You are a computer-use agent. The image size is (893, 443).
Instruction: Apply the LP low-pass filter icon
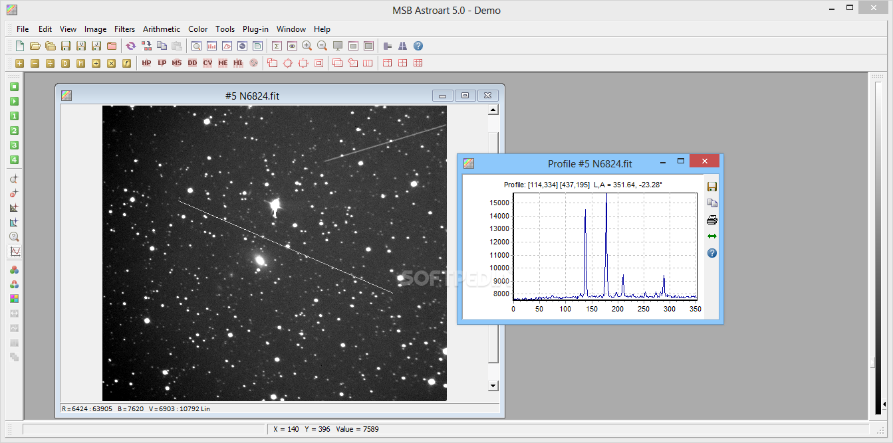[162, 63]
